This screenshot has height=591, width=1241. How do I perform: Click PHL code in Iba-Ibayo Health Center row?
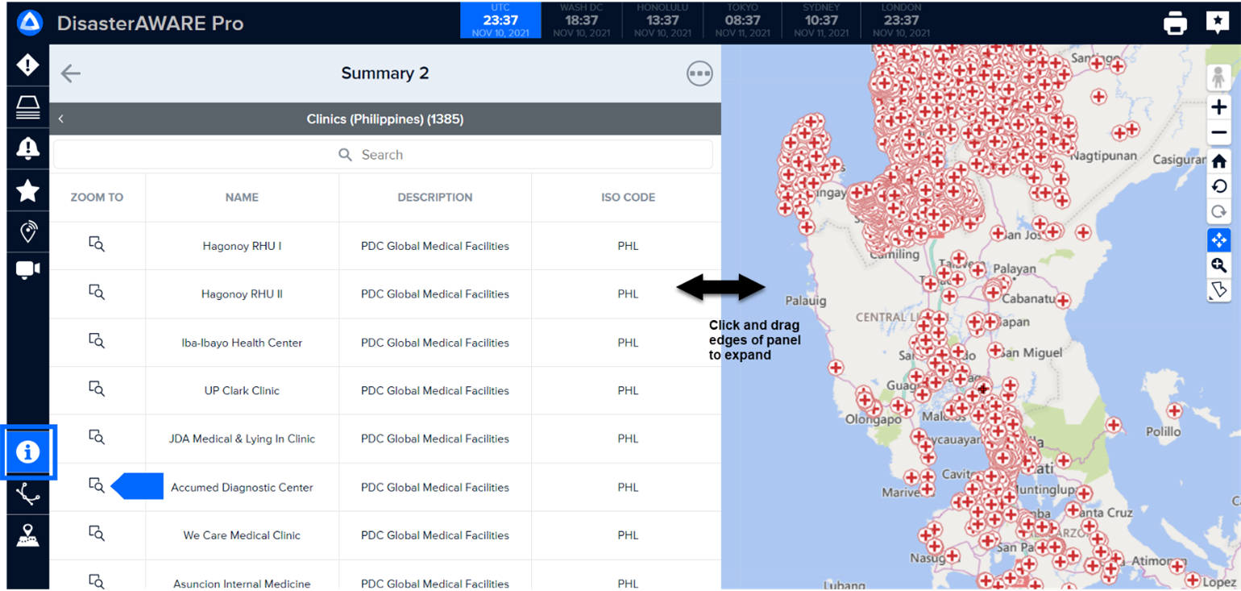[x=628, y=343]
